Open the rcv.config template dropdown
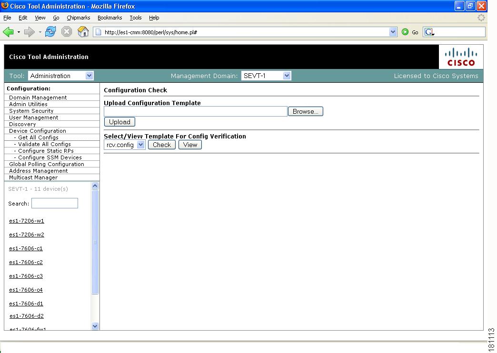This screenshot has width=497, height=353. [125, 145]
